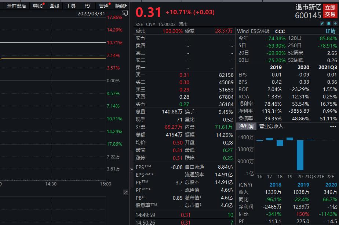339x225 pixels.
Task: Close the lower chart pane with X
Action: click(x=125, y=192)
